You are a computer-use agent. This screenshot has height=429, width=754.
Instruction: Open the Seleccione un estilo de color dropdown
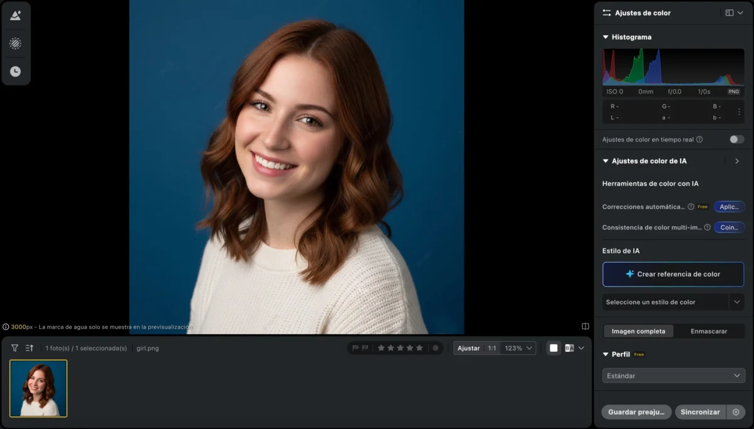pyautogui.click(x=673, y=302)
